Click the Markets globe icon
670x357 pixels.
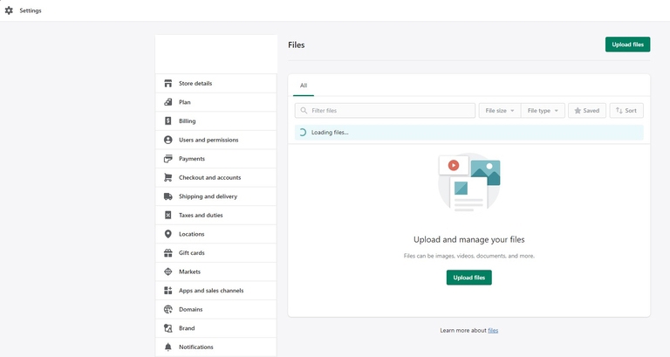pyautogui.click(x=168, y=271)
